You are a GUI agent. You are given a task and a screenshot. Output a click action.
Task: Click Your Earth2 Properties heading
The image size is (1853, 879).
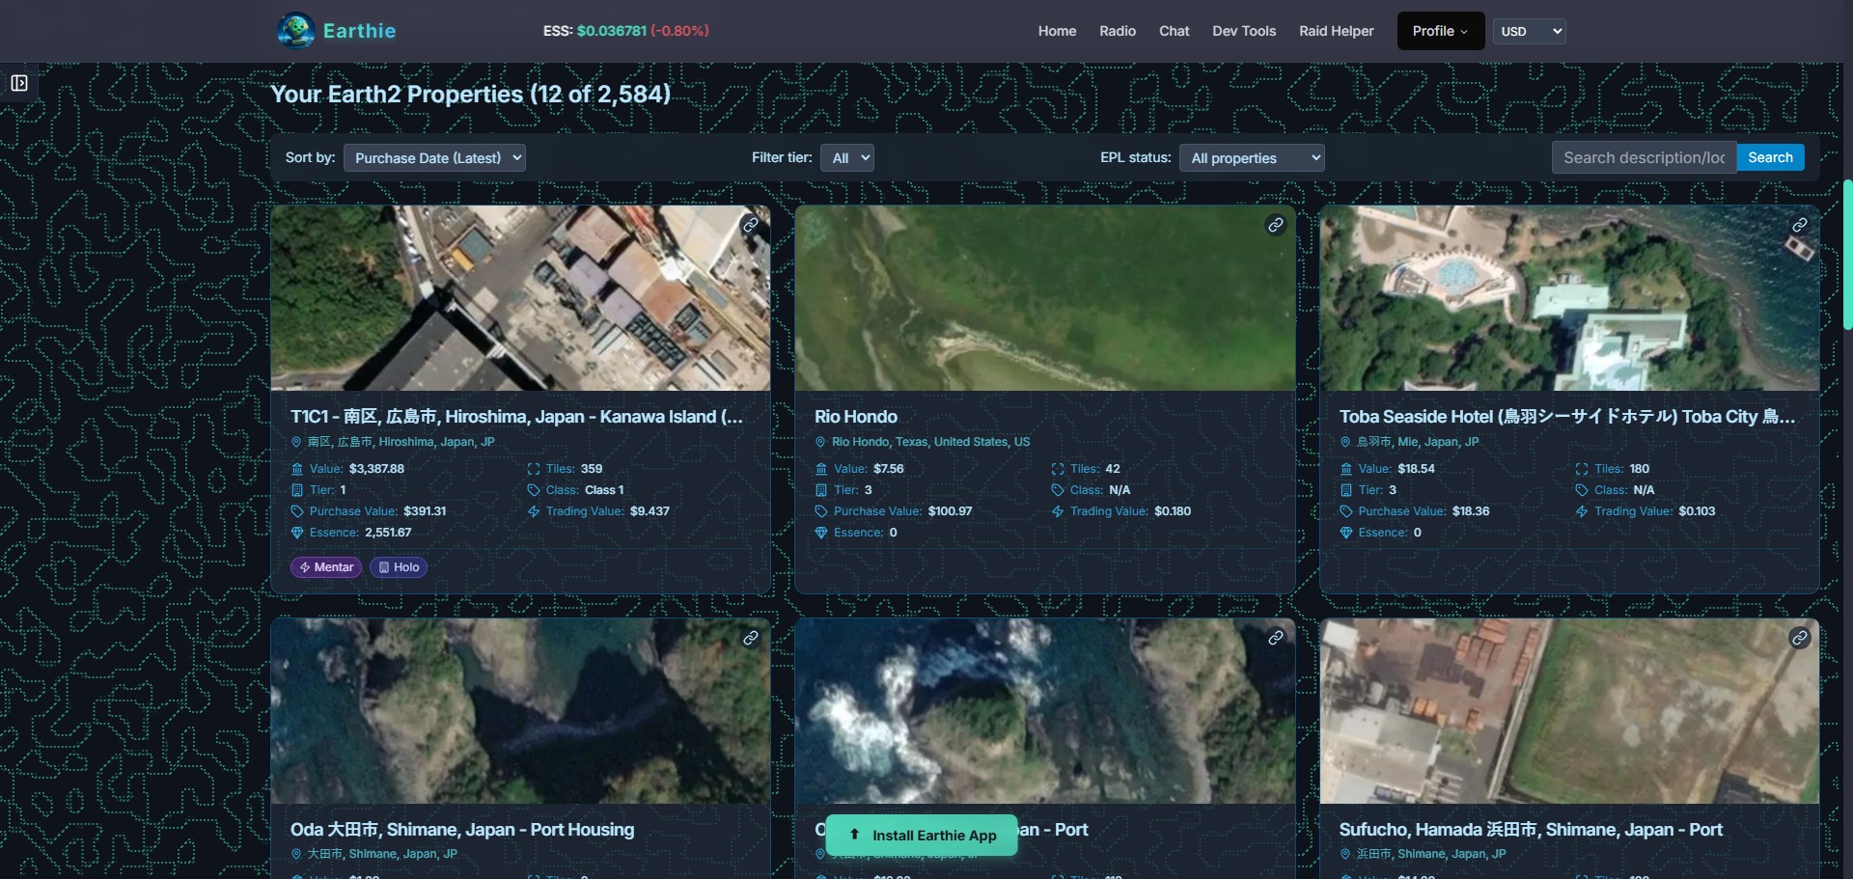[470, 95]
